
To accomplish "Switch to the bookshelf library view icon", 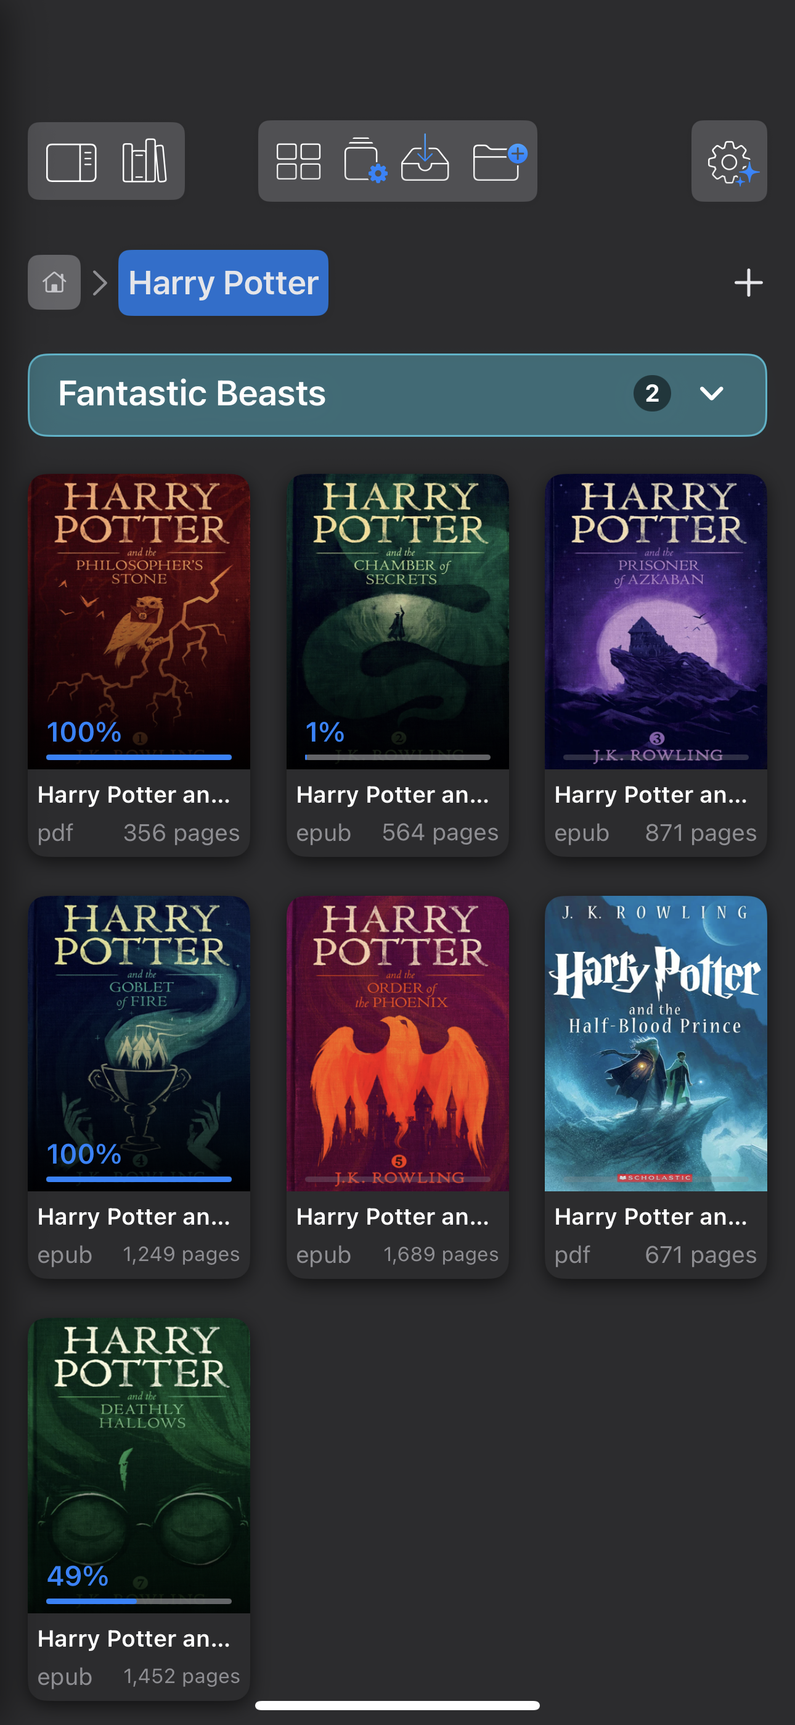I will pyautogui.click(x=144, y=162).
